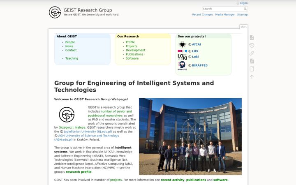Open the Contact page

tap(71, 50)
